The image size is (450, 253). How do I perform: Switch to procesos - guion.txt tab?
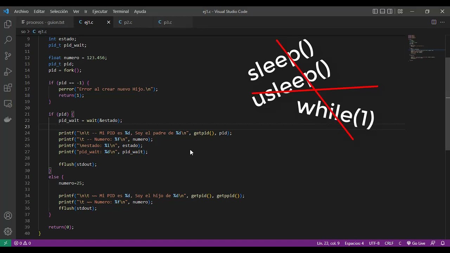(x=45, y=22)
